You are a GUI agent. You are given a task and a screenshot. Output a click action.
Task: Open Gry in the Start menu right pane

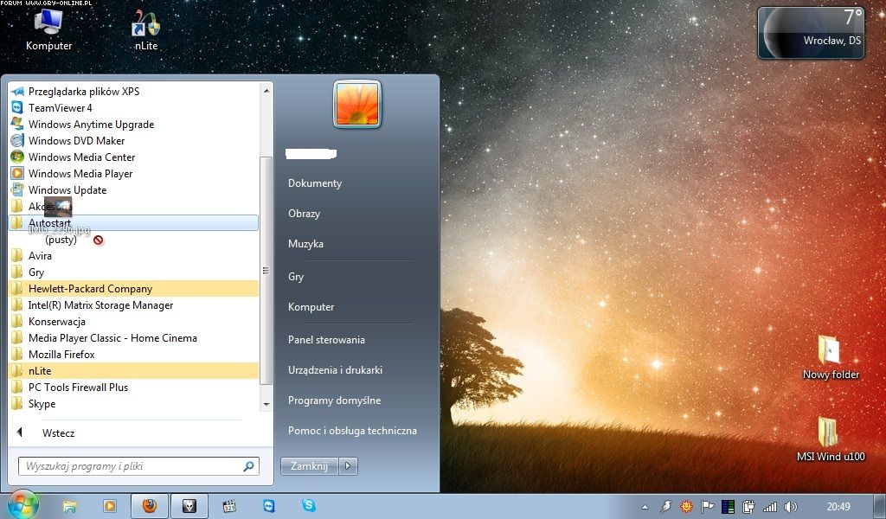pos(296,277)
